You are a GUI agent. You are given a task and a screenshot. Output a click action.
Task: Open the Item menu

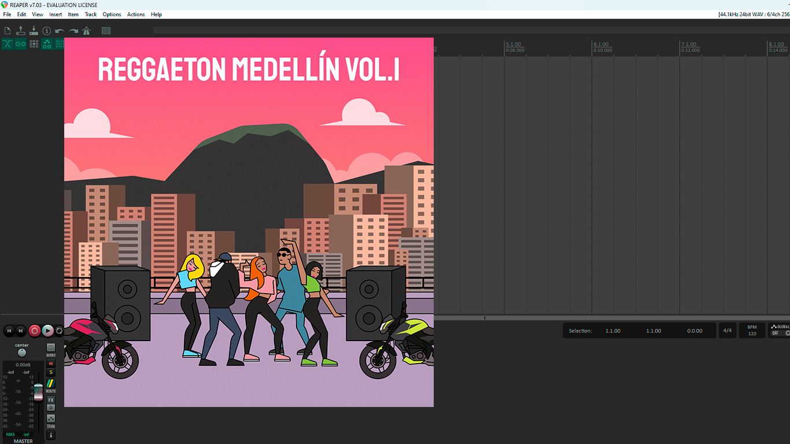point(73,14)
